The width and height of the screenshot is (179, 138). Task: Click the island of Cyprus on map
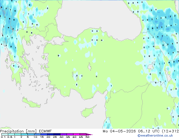[x=88, y=112]
